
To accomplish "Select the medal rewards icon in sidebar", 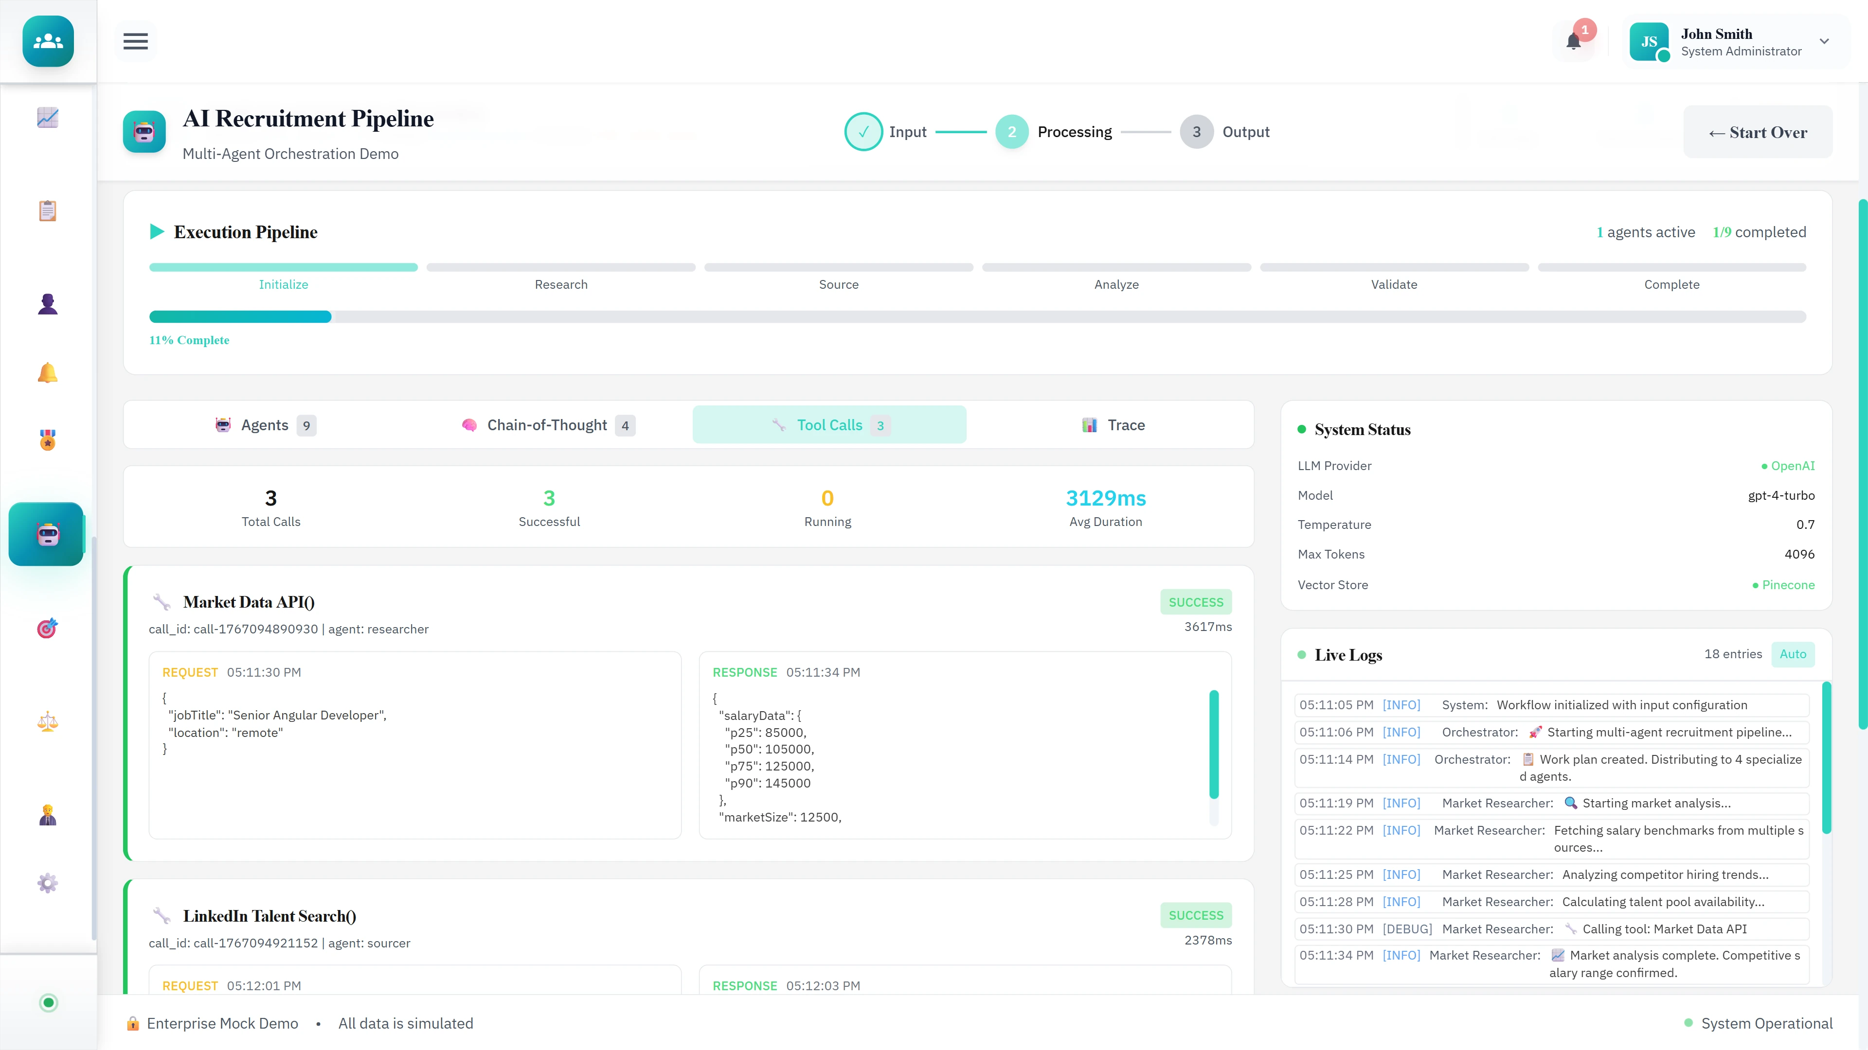I will click(x=47, y=440).
